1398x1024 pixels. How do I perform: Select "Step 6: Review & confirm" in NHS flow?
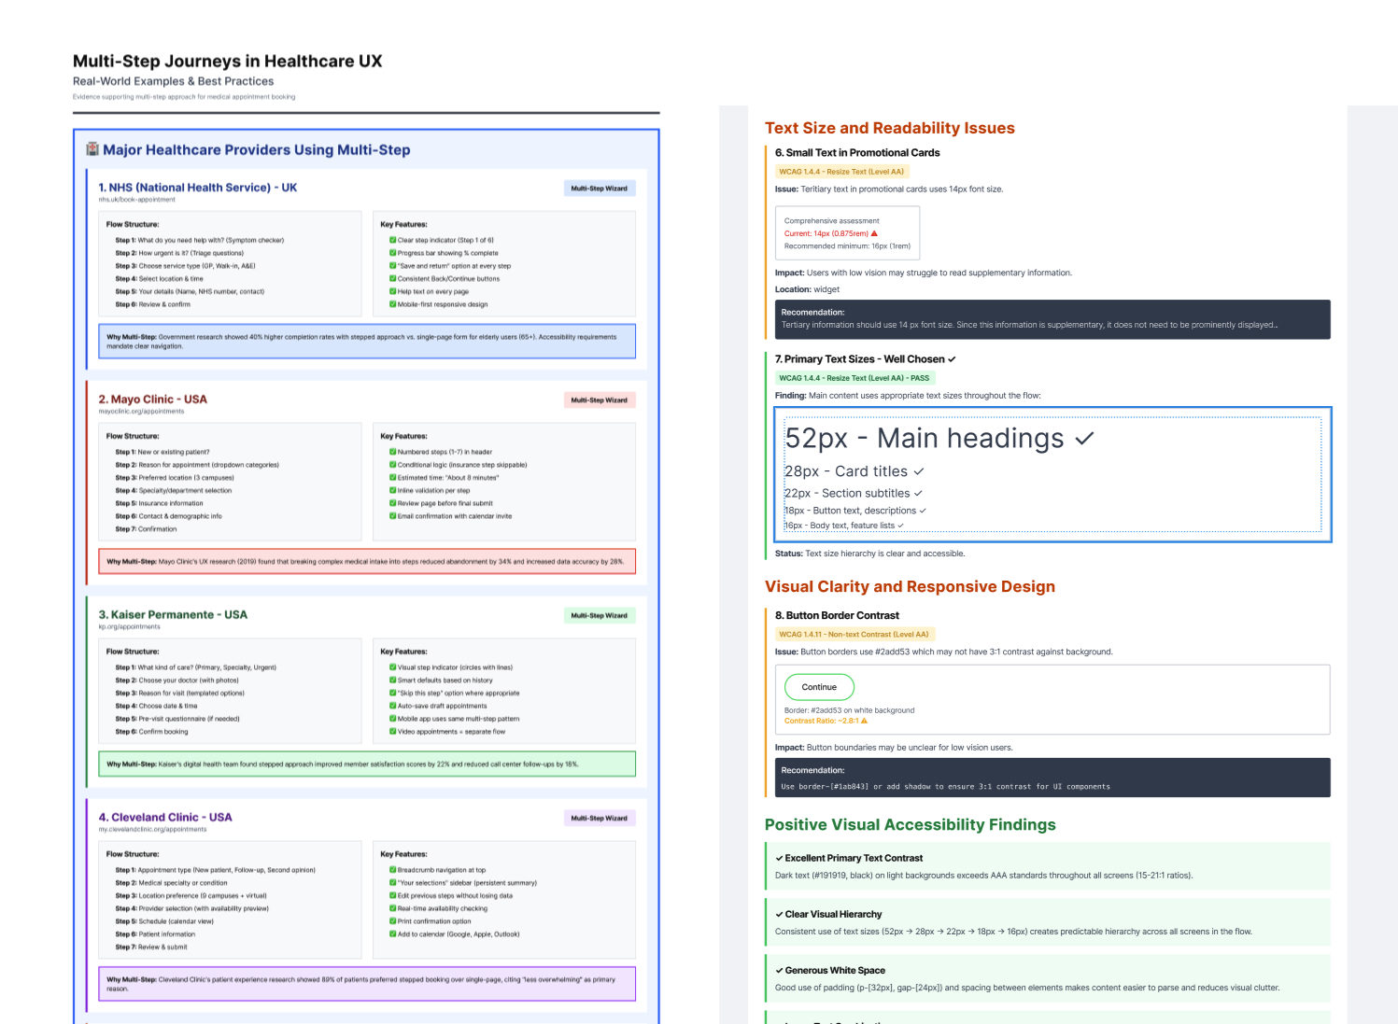[153, 304]
